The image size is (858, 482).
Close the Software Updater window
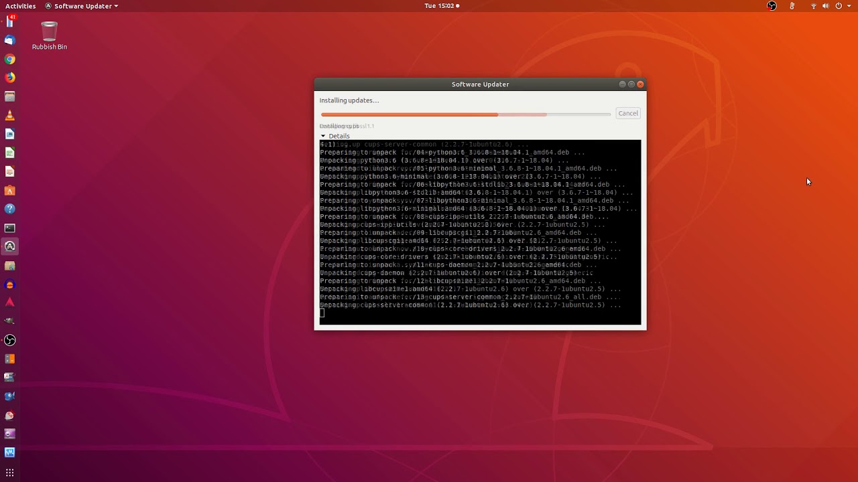[x=640, y=84]
